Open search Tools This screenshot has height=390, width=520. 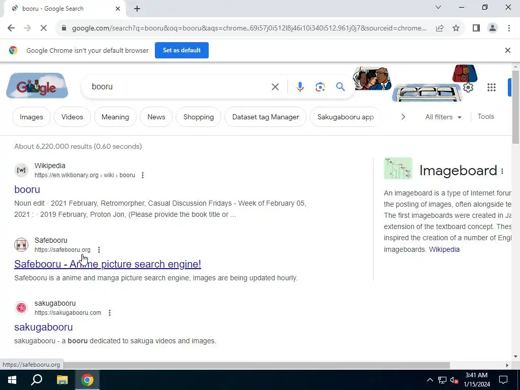click(x=485, y=116)
